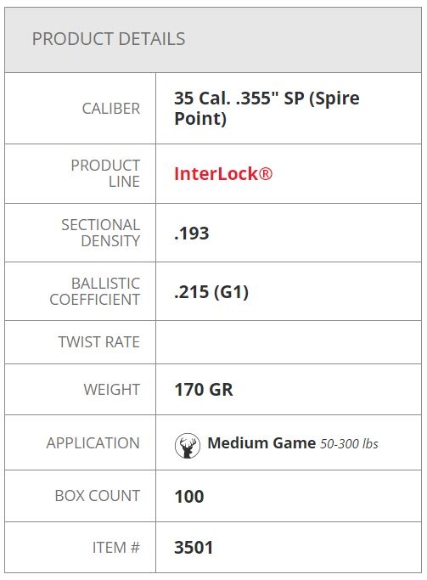Click the TWIST RATE label
Screen dimensions: 427x580
(x=99, y=342)
